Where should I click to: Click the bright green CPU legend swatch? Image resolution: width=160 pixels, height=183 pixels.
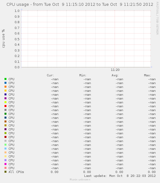pyautogui.click(x=5, y=79)
